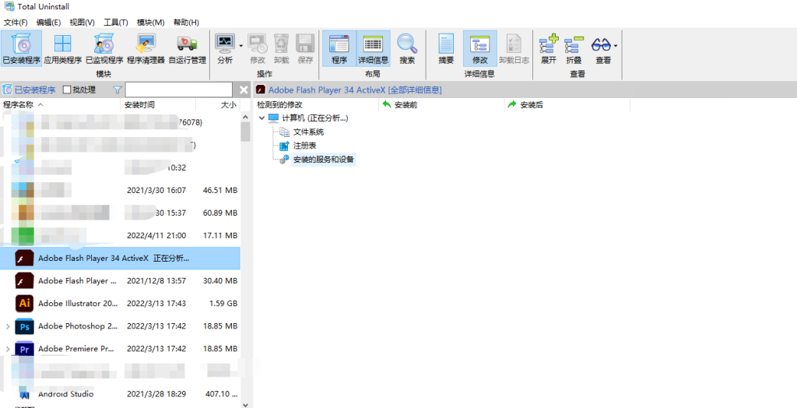Show the 摘要 details view
797x408 pixels.
click(446, 49)
